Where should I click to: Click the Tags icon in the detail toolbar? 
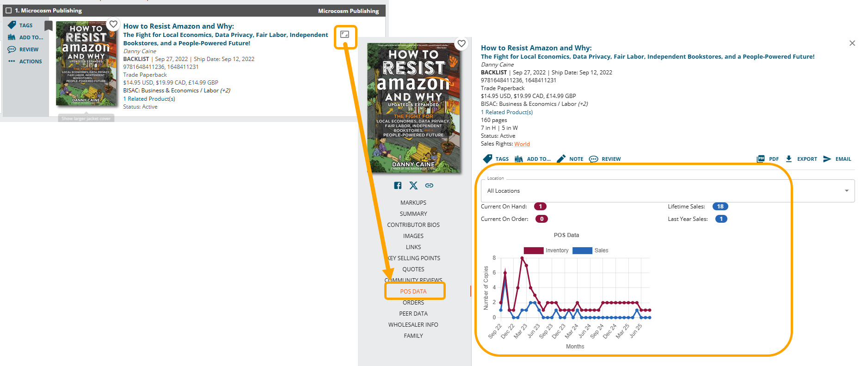[487, 159]
